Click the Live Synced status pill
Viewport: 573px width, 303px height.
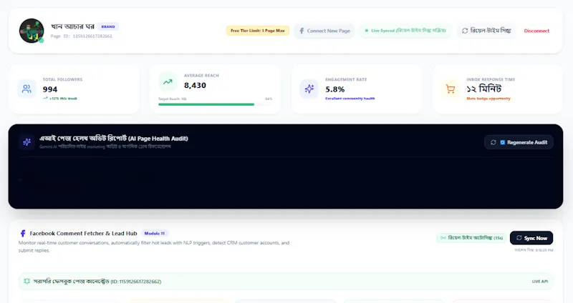(x=405, y=31)
